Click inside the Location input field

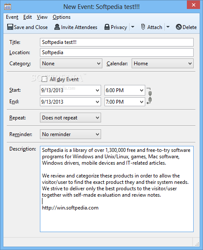click(x=117, y=52)
